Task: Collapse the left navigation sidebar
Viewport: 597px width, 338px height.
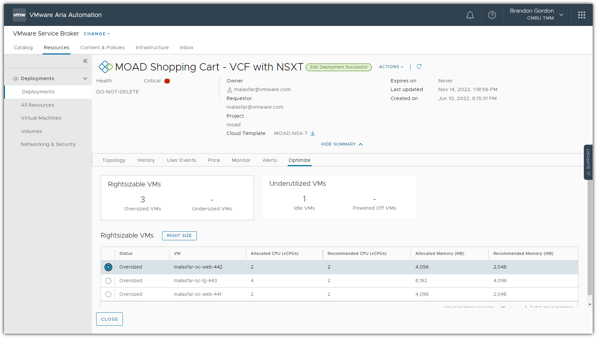Action: [85, 61]
